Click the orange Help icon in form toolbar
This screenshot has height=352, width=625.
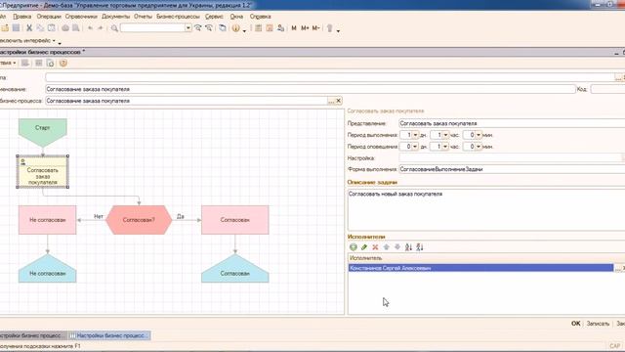point(62,63)
